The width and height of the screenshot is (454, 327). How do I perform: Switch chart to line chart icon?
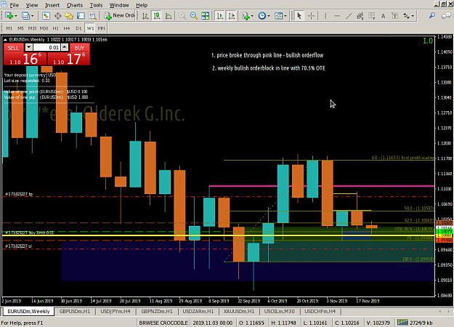coord(169,16)
